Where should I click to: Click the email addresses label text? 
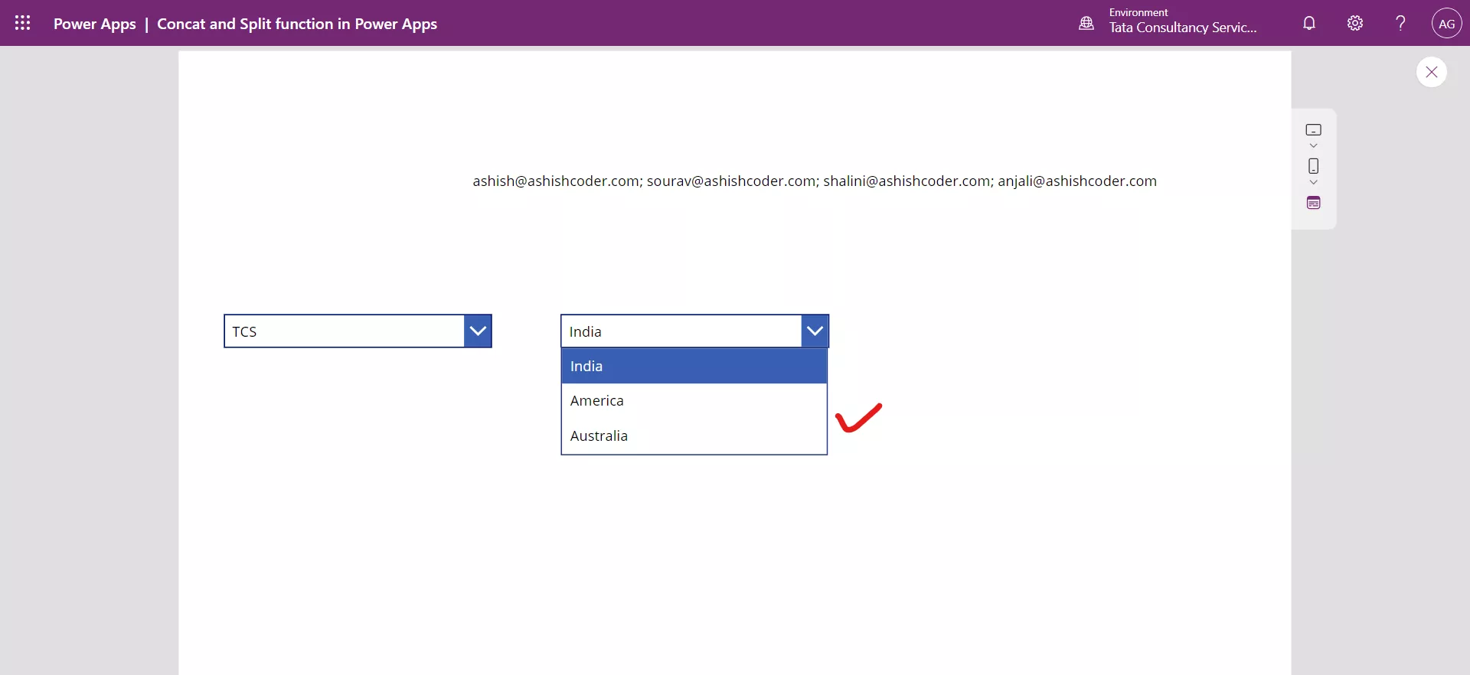(x=815, y=181)
